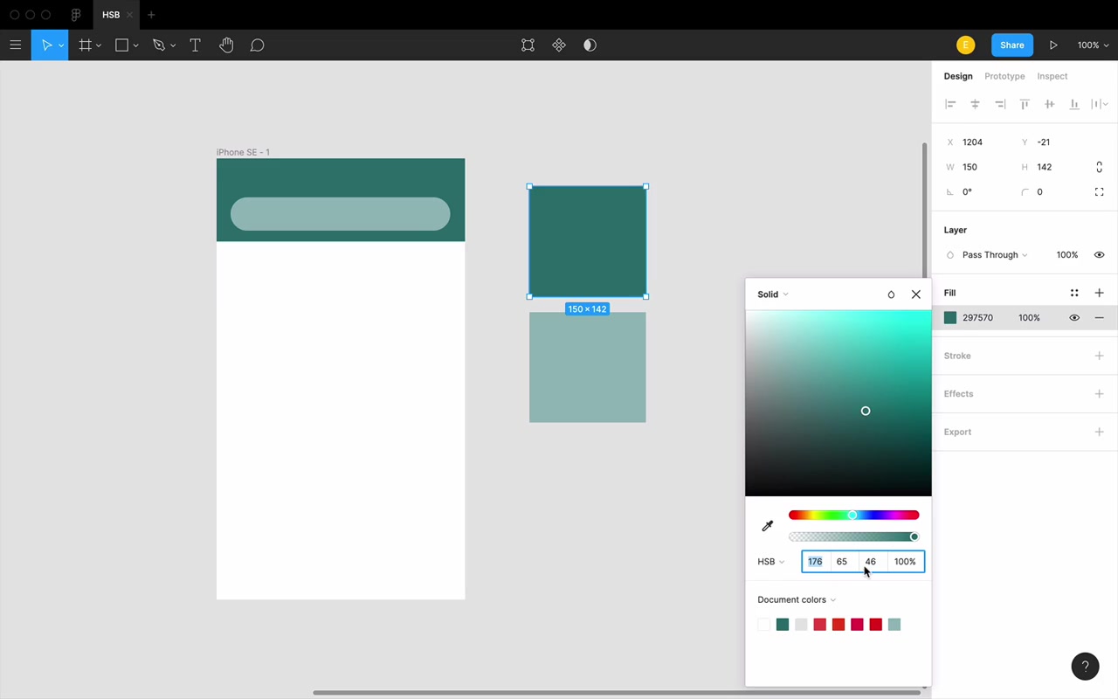Toggle Fill visibility eye icon
The height and width of the screenshot is (699, 1118).
click(1074, 318)
